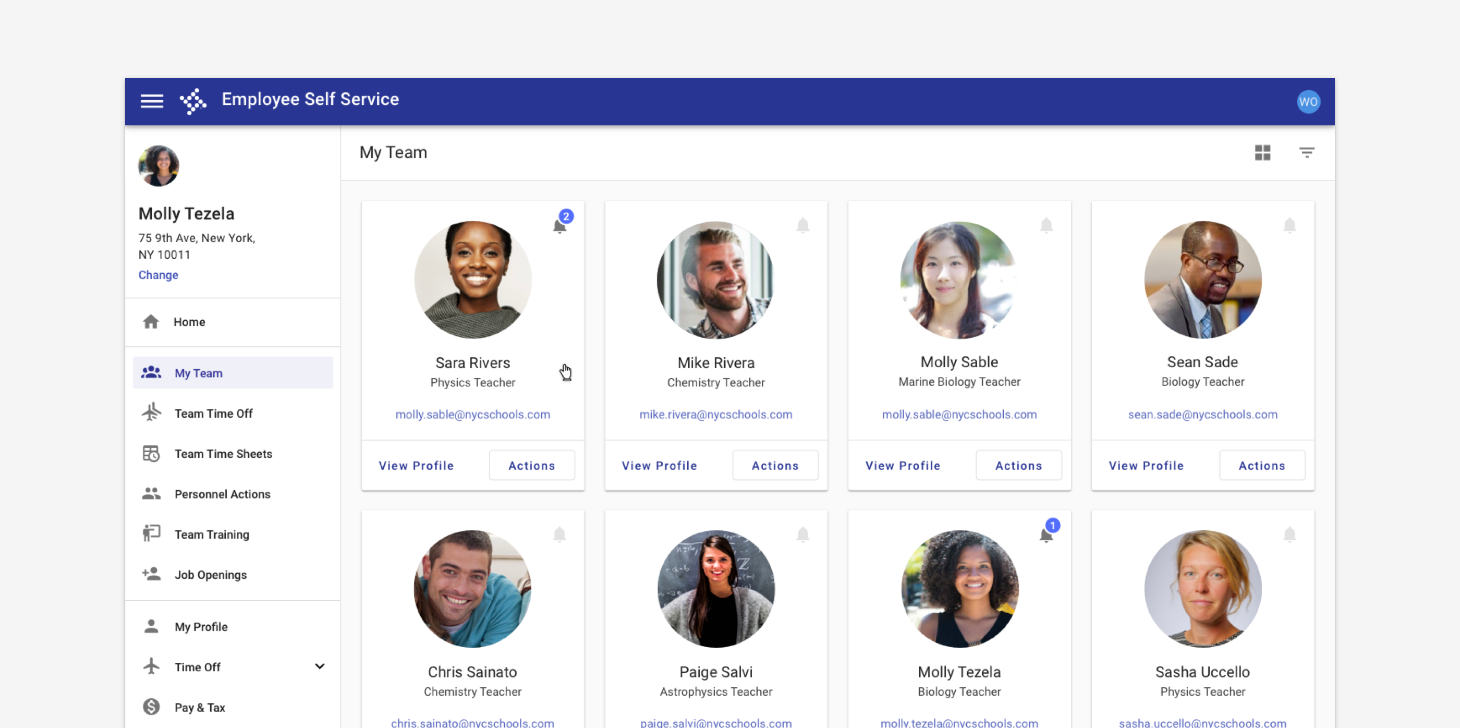The width and height of the screenshot is (1460, 728).
Task: View Profile of Molly Sable
Action: [x=902, y=466]
